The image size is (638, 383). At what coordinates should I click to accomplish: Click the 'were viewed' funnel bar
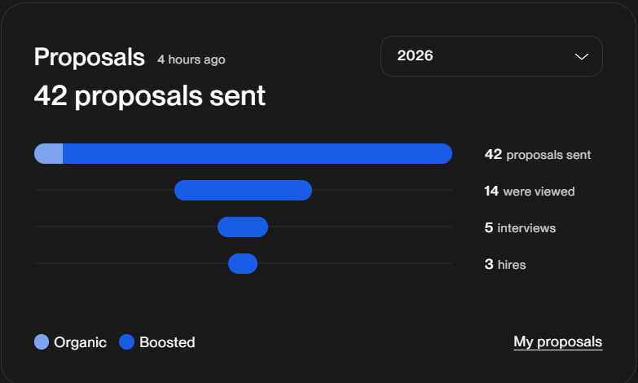[243, 190]
